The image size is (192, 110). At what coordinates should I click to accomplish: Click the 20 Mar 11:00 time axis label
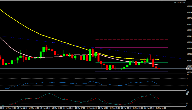(x=91, y=108)
